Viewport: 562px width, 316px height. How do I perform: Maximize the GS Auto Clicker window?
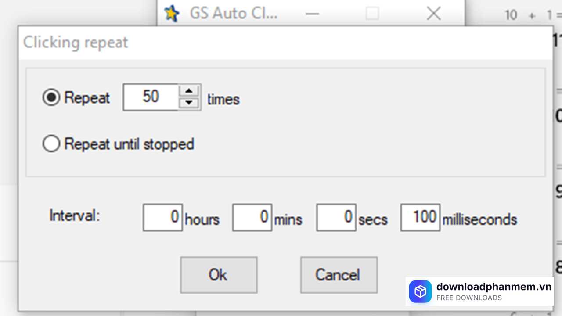click(372, 14)
